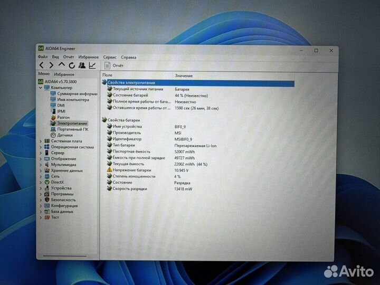Expand the Мультимедиа tree node
This screenshot has height=285, width=380.
[41, 165]
